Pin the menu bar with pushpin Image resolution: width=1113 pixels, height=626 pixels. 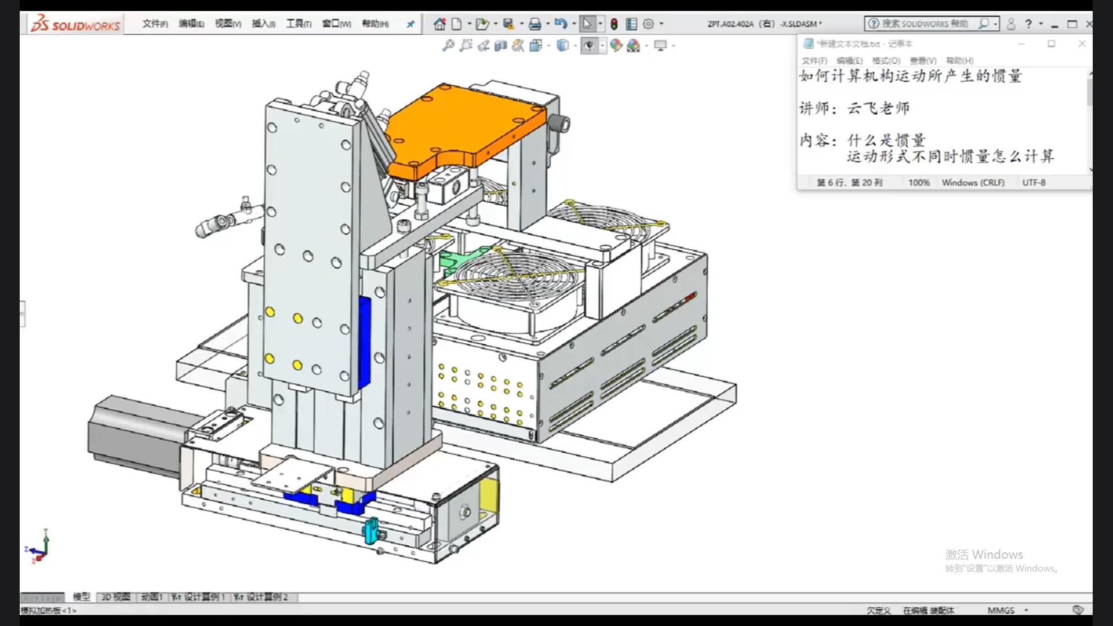click(410, 24)
